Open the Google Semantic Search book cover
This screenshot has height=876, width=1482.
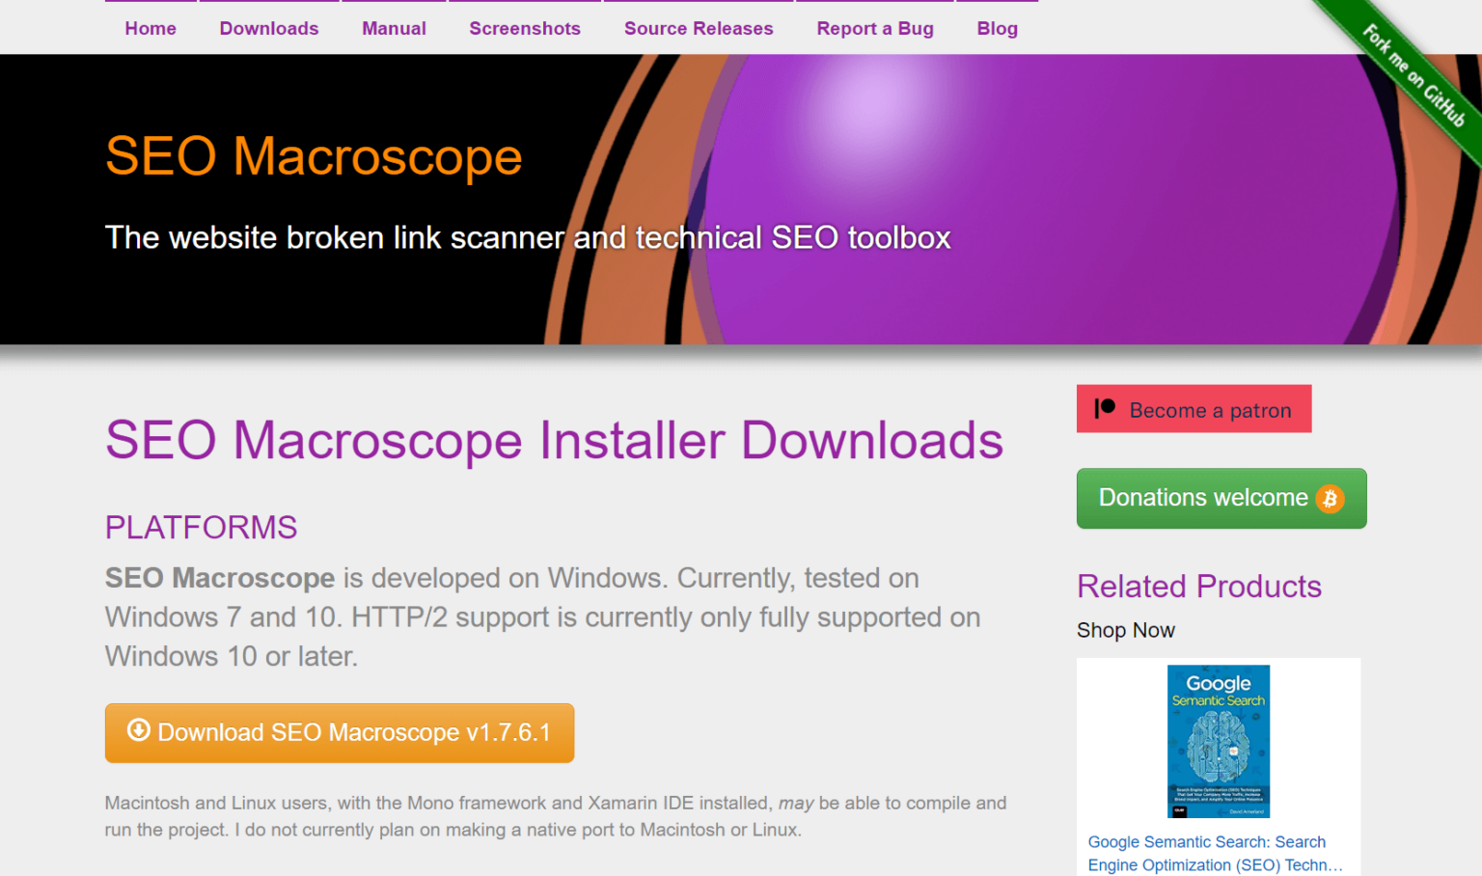click(x=1219, y=741)
